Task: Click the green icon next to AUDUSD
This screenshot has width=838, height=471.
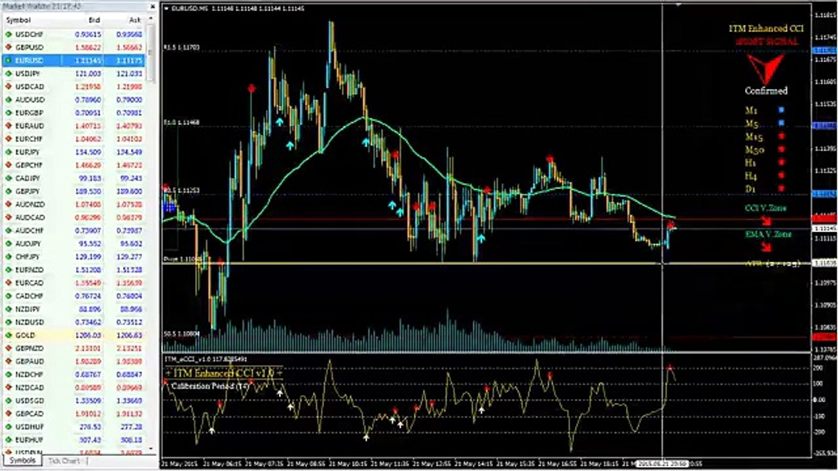Action: point(9,100)
